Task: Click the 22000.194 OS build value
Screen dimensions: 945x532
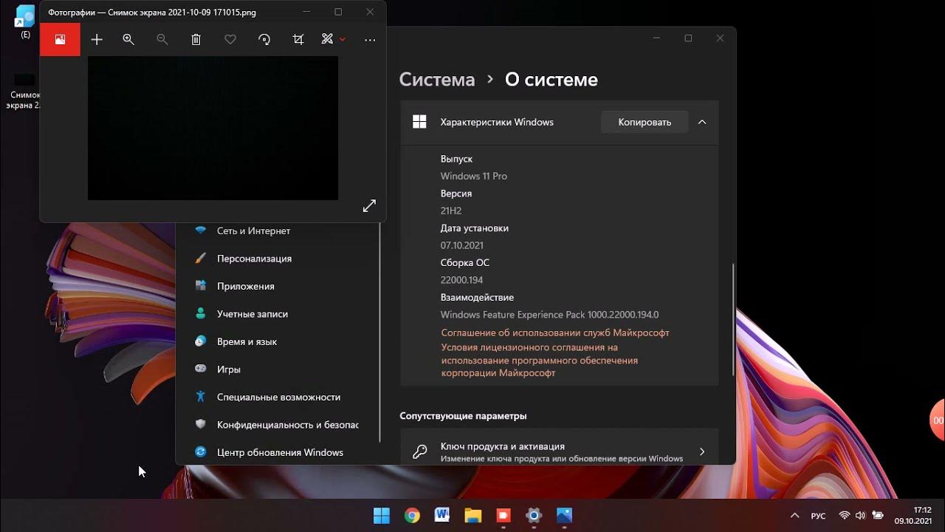Action: [461, 280]
